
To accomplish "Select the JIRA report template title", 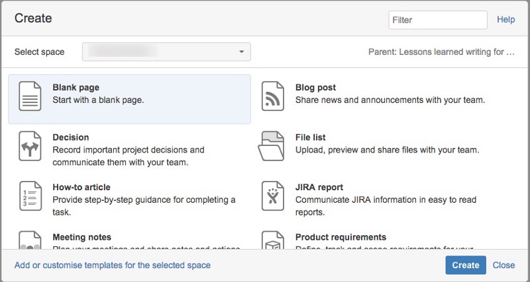I will (x=319, y=187).
